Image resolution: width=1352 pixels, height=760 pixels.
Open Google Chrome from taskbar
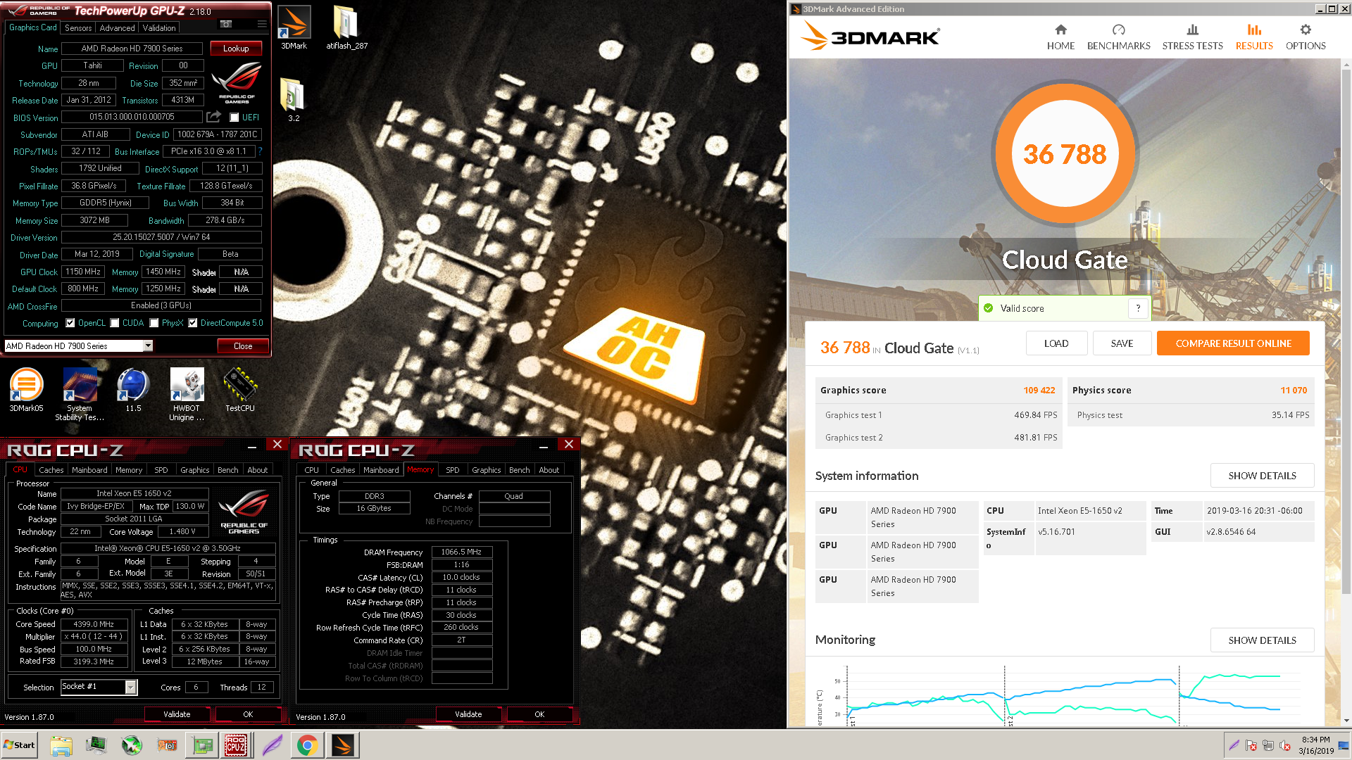pyautogui.click(x=306, y=745)
